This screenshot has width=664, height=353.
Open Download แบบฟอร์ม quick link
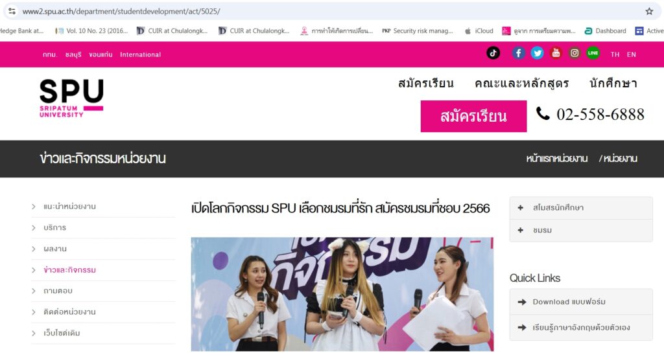(x=581, y=302)
